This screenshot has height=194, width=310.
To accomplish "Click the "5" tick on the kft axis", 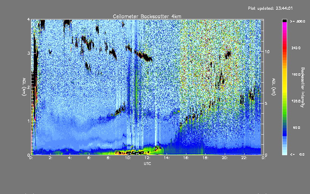I will [266, 103].
